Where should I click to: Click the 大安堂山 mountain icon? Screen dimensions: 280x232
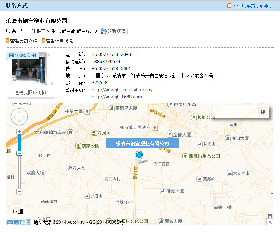[229, 173]
